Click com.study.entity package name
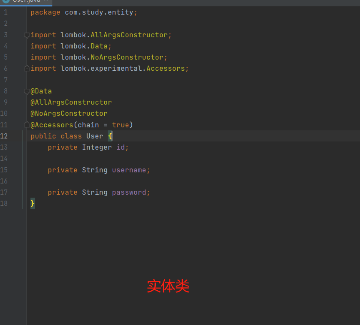Viewport: 360px width, 325px height. tap(99, 12)
